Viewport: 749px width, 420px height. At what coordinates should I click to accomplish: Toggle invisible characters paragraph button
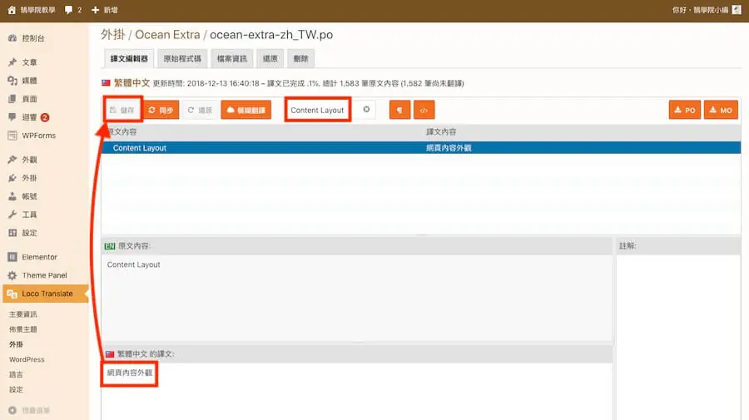pos(399,110)
